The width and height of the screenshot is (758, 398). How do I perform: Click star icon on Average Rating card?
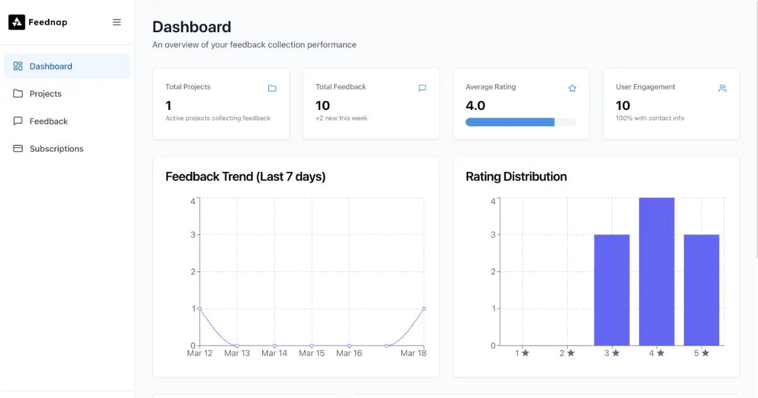[x=572, y=88]
